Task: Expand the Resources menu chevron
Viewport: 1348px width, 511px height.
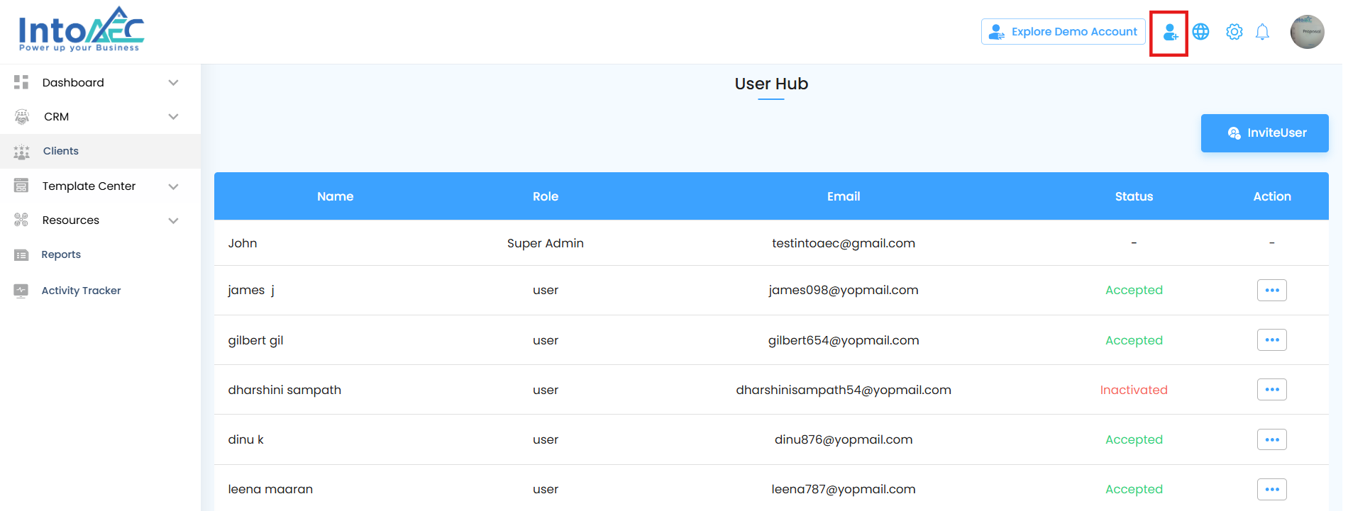Action: pyautogui.click(x=173, y=220)
